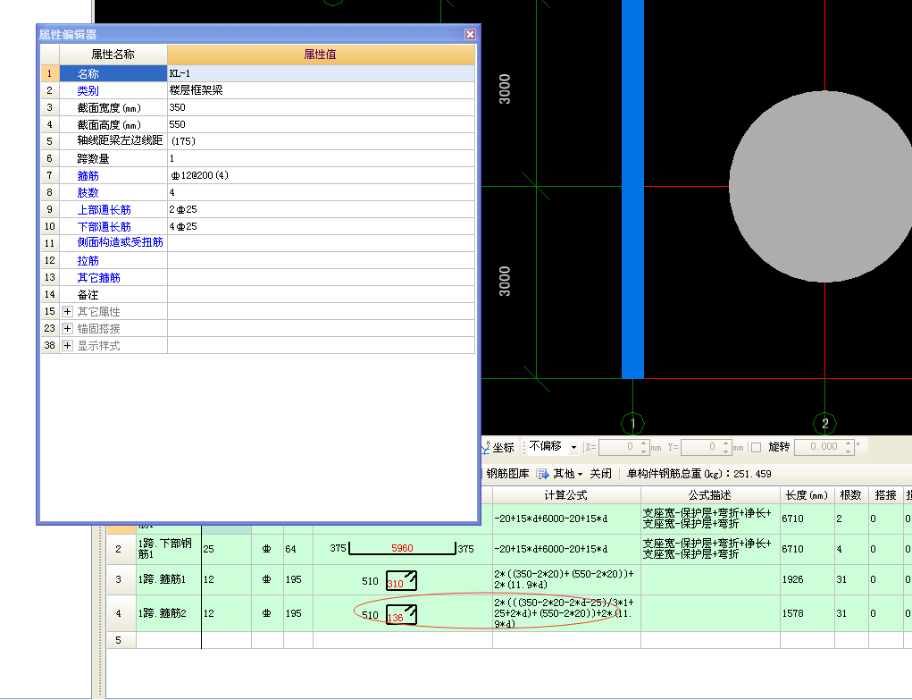The image size is (912, 700).
Task: Click the length value 1578
Action: (x=793, y=613)
